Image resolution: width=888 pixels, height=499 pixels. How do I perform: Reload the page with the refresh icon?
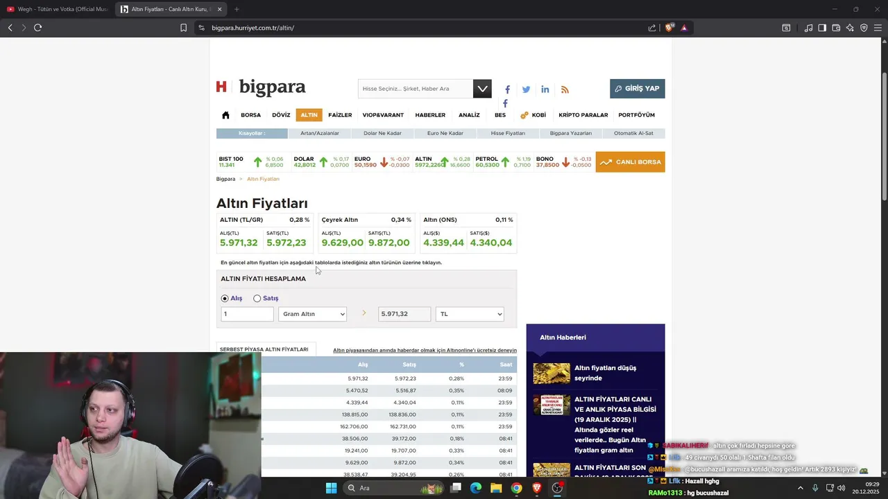[x=37, y=28]
